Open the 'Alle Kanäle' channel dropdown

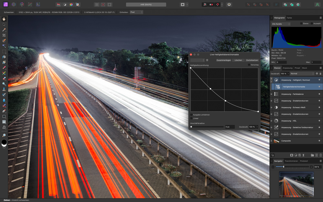coord(281,24)
